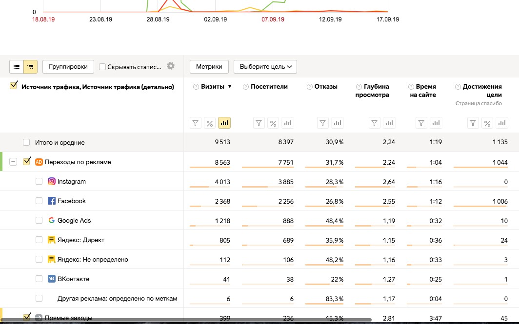Viewport: 519px width, 324px height.
Task: Enable the Скрывать статистику checkbox
Action: 102,67
